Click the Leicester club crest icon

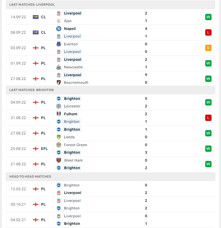(x=59, y=106)
